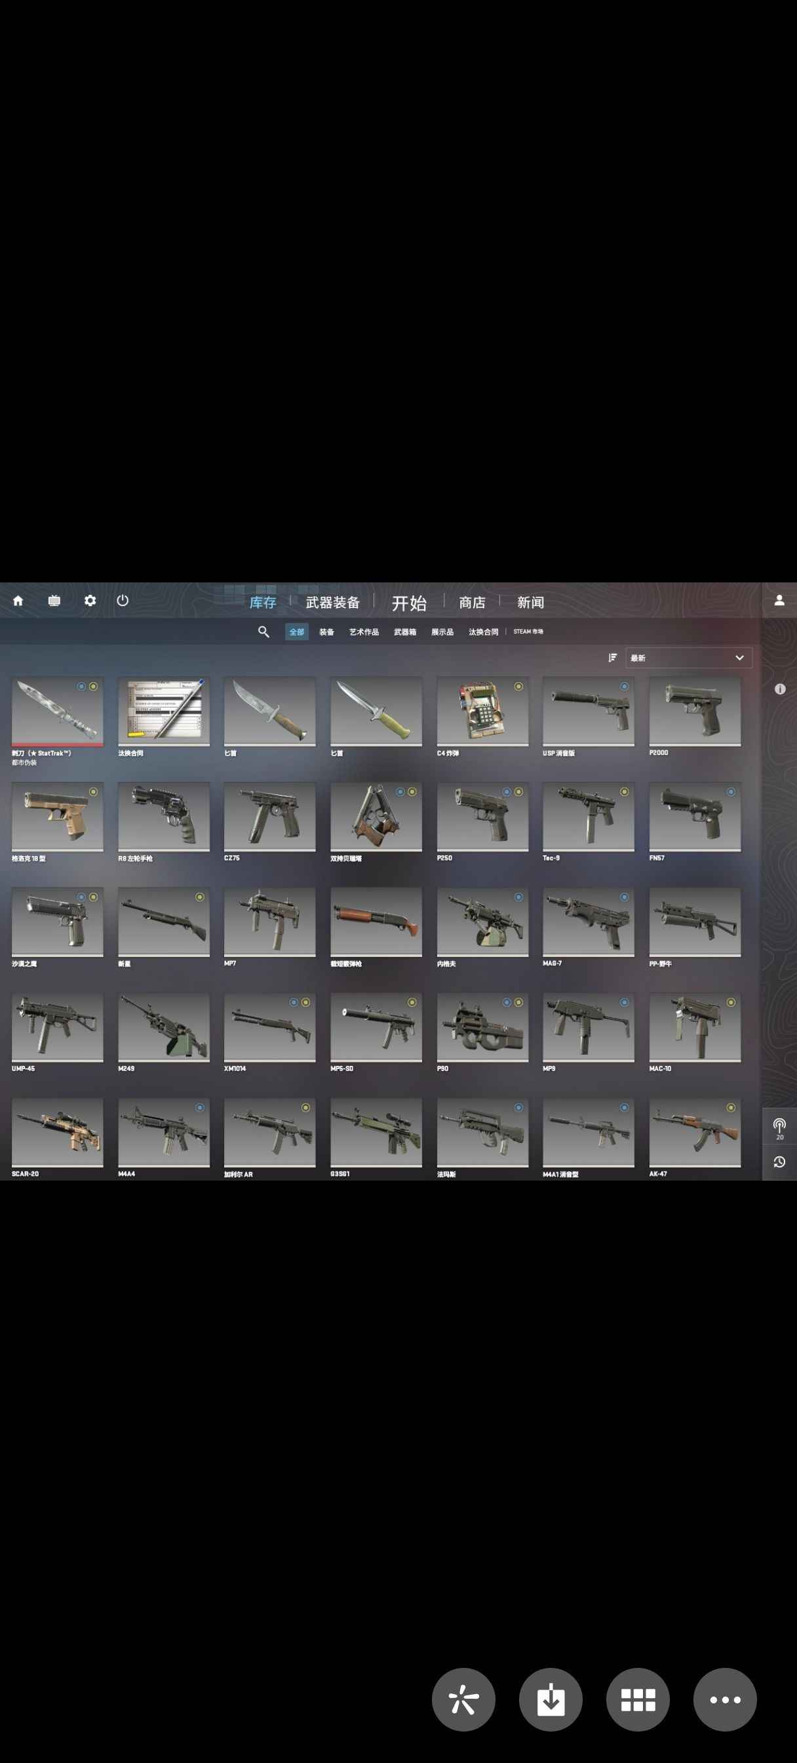Select the 内格夫 machine gun item
The image size is (797, 1763).
[x=482, y=927]
